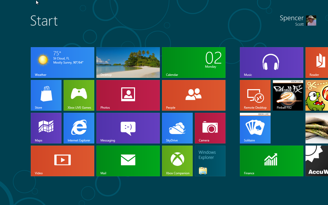Screen dimensions: 328x205
Task: Launch the Mail app
Action: click(128, 161)
